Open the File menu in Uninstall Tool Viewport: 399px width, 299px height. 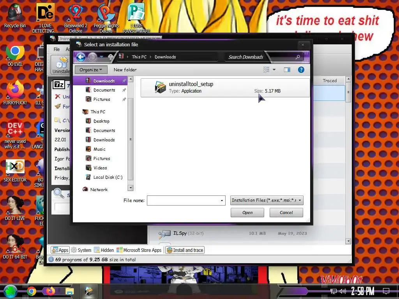pyautogui.click(x=57, y=49)
